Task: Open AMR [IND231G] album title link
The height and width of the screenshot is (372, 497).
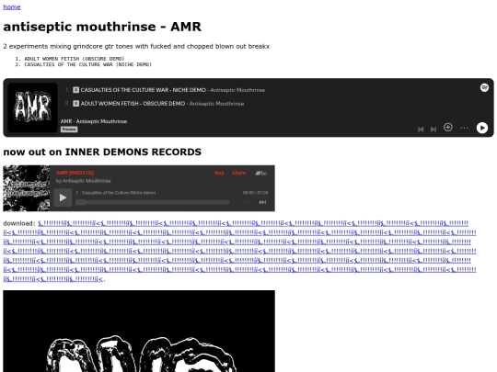Action: click(x=75, y=173)
